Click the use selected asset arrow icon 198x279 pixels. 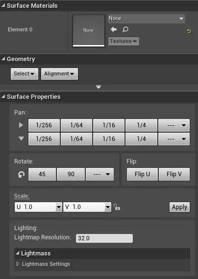click(114, 29)
